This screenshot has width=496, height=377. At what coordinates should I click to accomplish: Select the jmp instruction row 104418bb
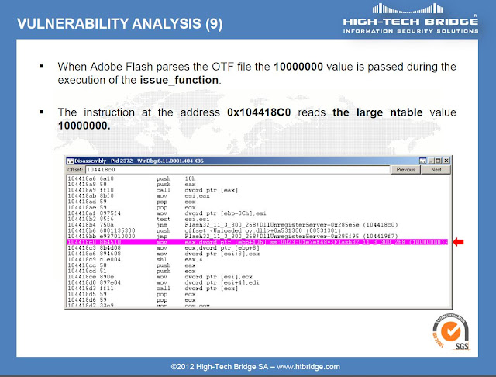257,237
